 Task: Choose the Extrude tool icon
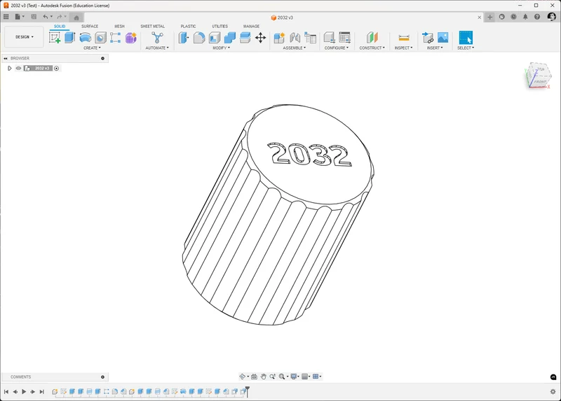pos(69,38)
